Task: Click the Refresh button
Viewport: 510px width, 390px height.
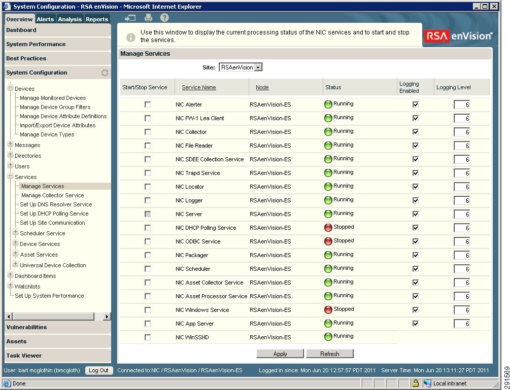Action: point(330,353)
